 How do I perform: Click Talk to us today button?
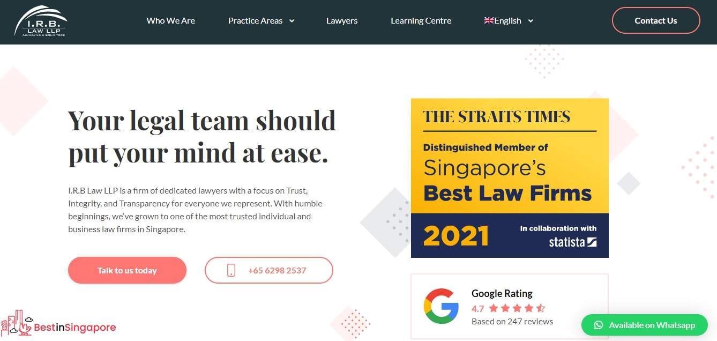tap(127, 270)
